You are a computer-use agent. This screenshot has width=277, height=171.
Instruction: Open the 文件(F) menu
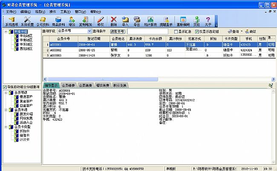(11, 12)
